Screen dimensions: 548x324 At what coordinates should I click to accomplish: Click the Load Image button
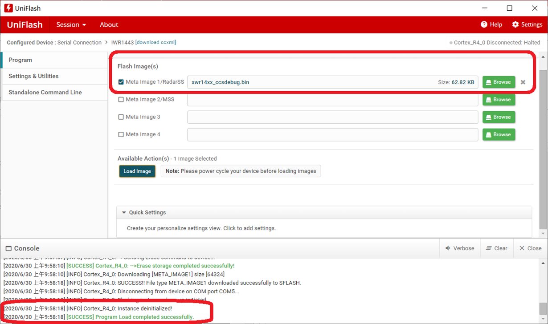(x=137, y=171)
